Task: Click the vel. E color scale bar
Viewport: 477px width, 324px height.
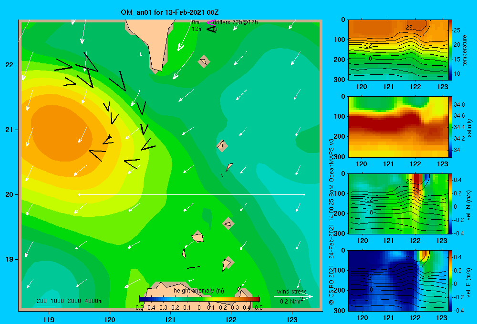Action: (x=450, y=281)
